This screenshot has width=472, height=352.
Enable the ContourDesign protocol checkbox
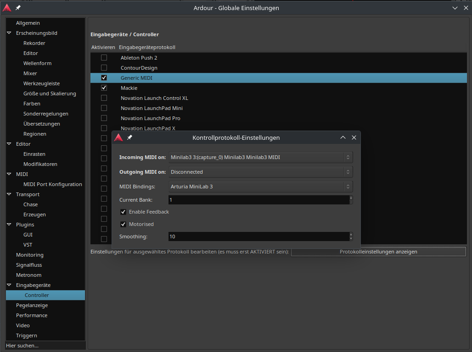[x=104, y=68]
